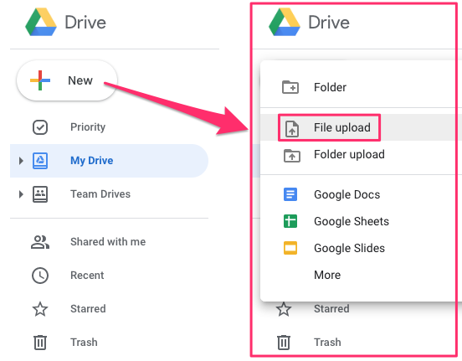This screenshot has width=462, height=361.
Task: Click the blue Google Docs icon
Action: coord(290,194)
